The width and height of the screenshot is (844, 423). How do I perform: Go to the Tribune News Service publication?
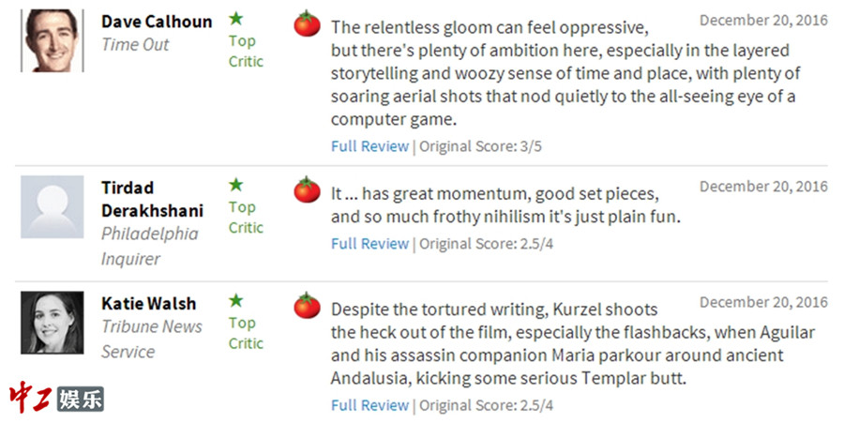click(x=151, y=339)
